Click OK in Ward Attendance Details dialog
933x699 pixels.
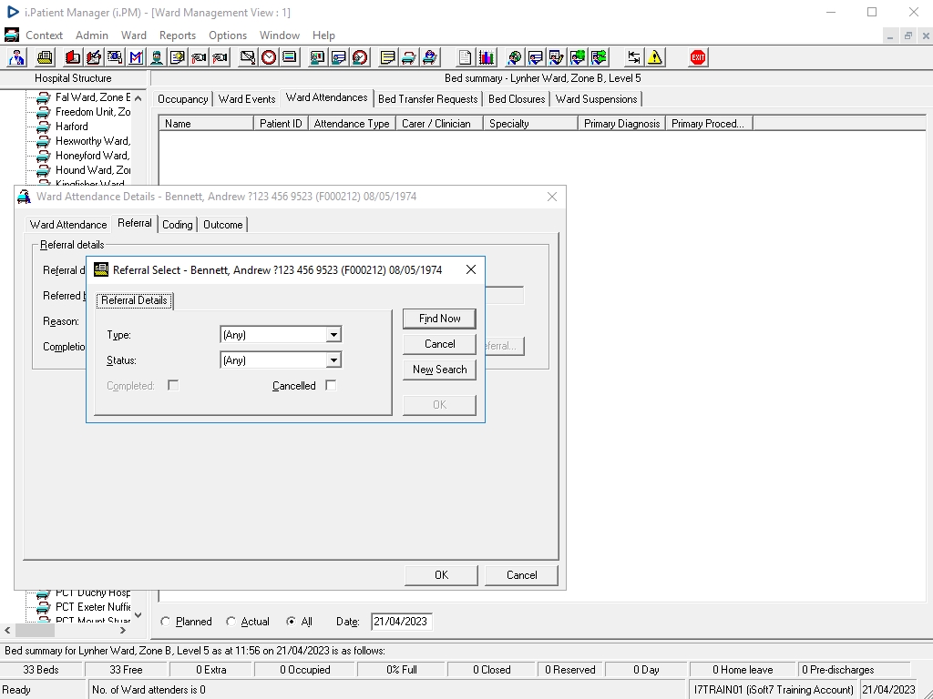coord(442,575)
